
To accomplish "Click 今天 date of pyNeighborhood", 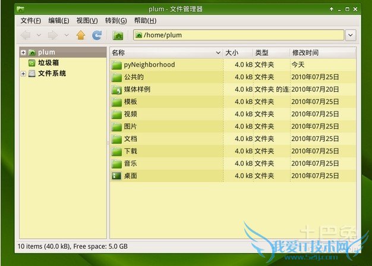I will point(298,65).
